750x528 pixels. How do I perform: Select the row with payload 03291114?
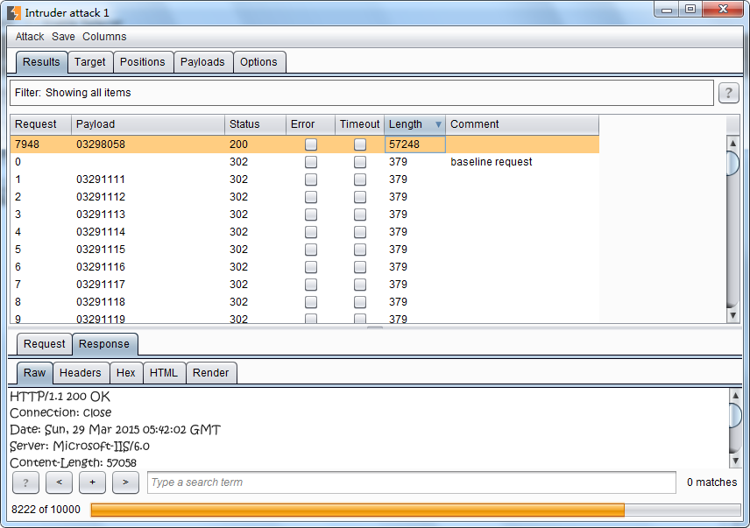coord(304,232)
